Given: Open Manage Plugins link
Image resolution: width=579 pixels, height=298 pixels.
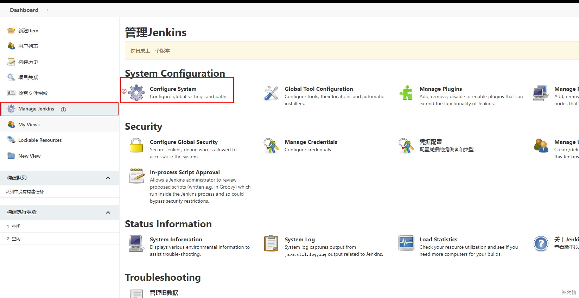Looking at the screenshot, I should [440, 89].
